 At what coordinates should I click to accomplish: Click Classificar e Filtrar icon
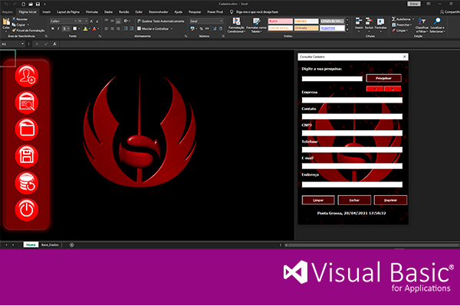[x=422, y=21]
